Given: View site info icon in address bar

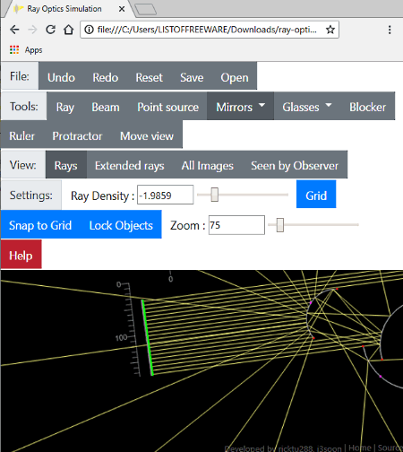Looking at the screenshot, I should click(89, 30).
